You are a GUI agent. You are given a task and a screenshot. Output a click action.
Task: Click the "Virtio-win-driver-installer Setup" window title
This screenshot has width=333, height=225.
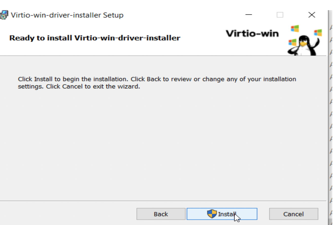tap(67, 15)
